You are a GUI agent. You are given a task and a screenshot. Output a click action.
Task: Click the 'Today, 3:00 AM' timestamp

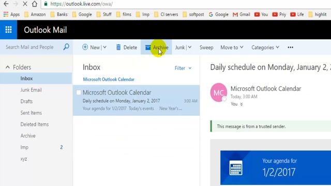tap(244, 97)
